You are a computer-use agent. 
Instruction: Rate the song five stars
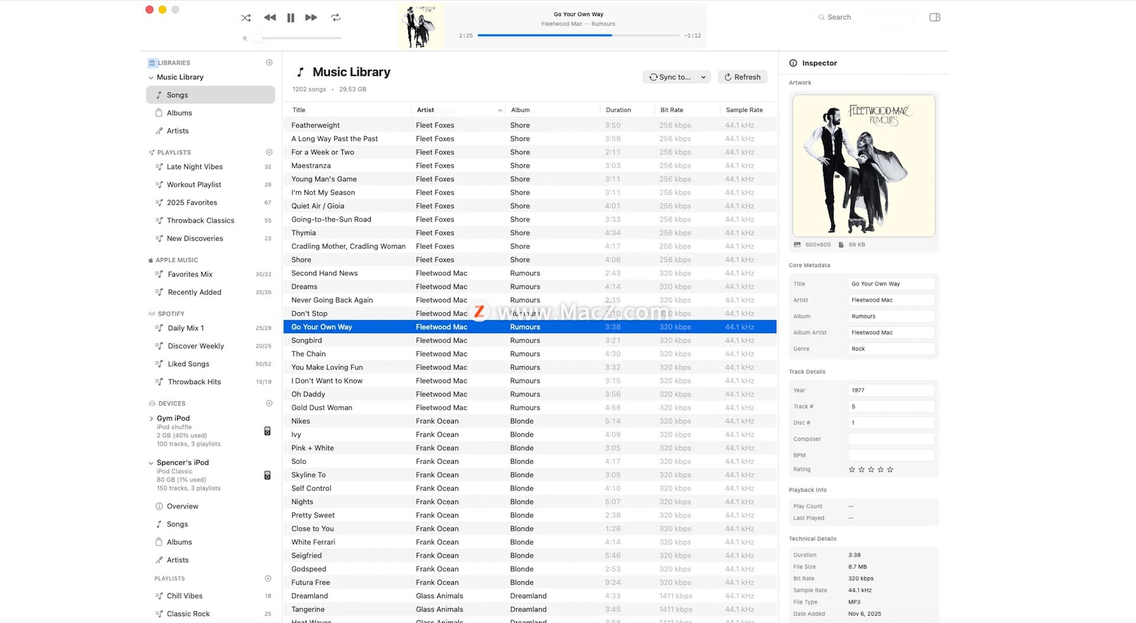click(890, 470)
